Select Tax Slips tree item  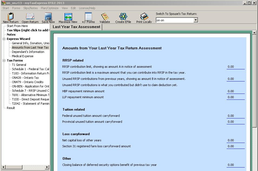[x=28, y=30]
